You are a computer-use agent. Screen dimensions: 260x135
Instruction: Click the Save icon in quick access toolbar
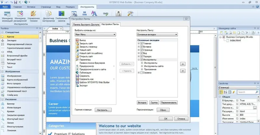(x=15, y=2)
